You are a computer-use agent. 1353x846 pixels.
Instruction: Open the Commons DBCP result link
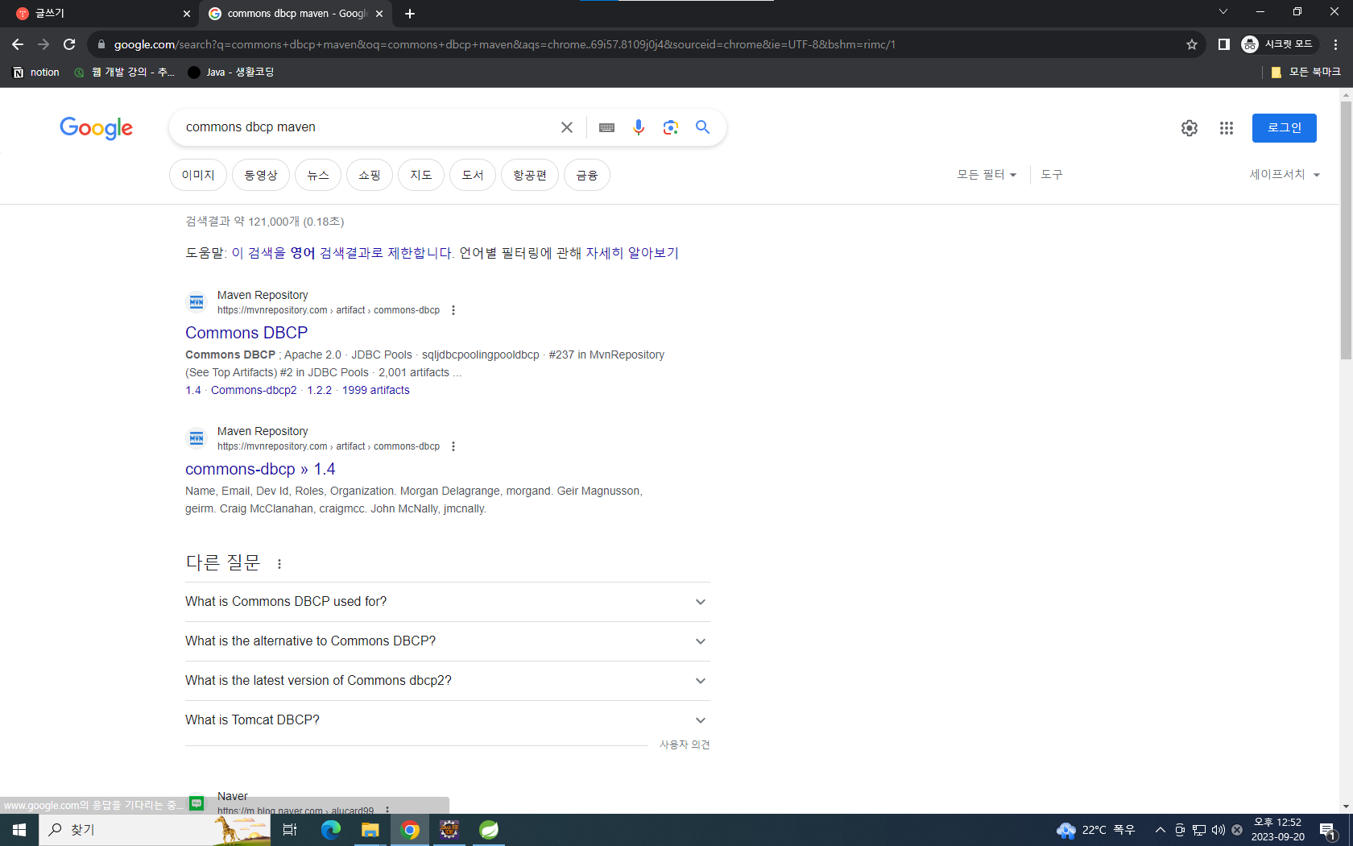pos(246,333)
